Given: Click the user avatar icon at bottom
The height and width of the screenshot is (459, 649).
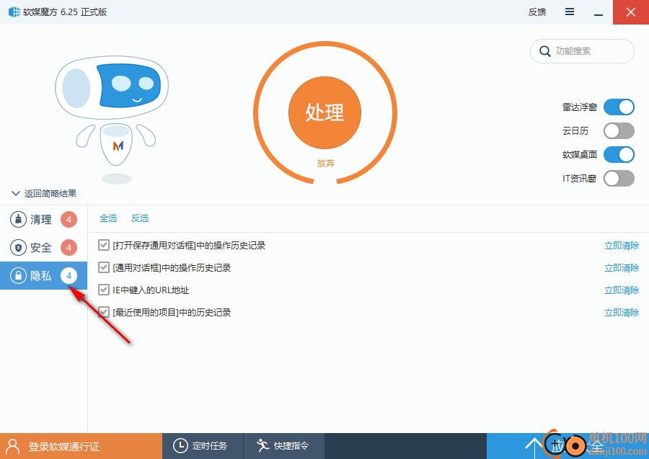Looking at the screenshot, I should click(x=13, y=446).
